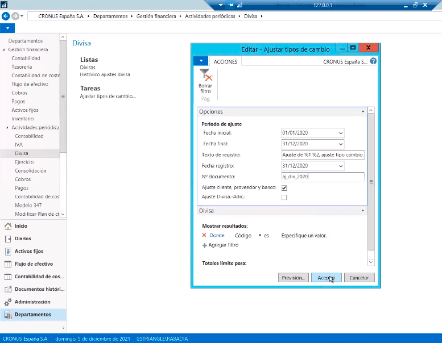Collapse the Opciones section
442x343 pixels.
362,112
